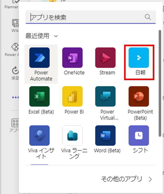Click the その他のアプリ link
The height and width of the screenshot is (194, 164).
pyautogui.click(x=126, y=179)
